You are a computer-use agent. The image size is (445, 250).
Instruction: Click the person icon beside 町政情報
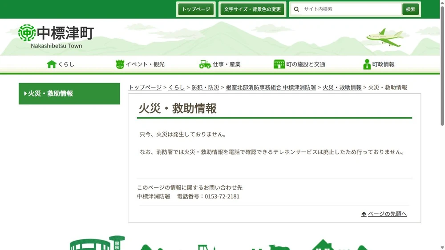click(367, 64)
